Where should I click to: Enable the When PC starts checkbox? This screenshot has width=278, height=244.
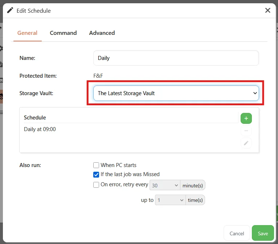click(96, 165)
